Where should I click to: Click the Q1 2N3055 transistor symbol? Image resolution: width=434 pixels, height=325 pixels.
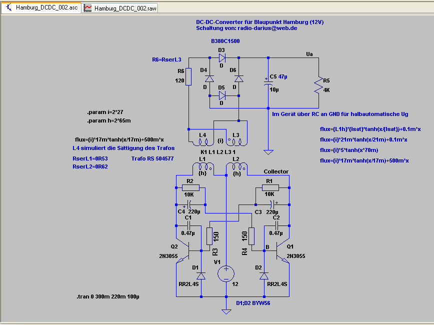(x=282, y=251)
